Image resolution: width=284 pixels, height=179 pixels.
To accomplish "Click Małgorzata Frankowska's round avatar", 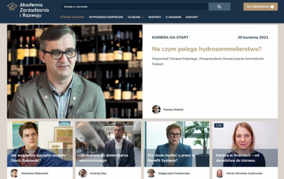I will click(x=151, y=173).
